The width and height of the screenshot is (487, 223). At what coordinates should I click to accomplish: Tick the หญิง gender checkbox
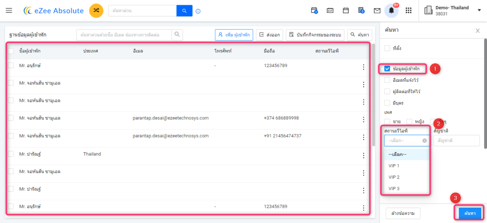point(409,121)
